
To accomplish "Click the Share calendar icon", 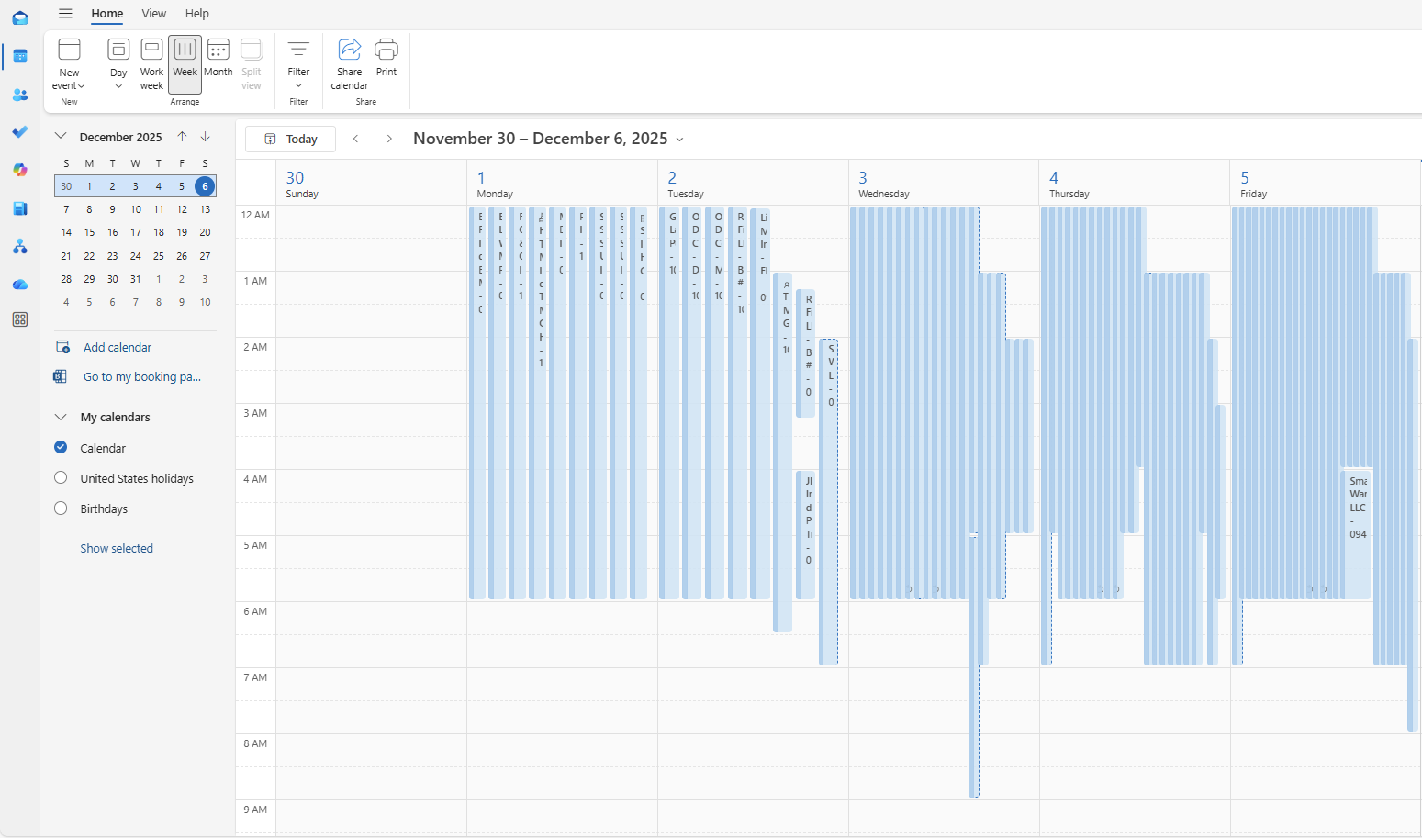I will [x=350, y=49].
